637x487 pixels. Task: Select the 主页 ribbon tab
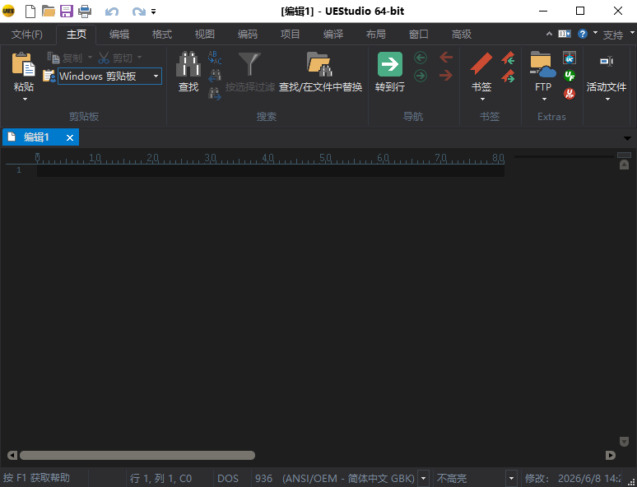[x=77, y=34]
